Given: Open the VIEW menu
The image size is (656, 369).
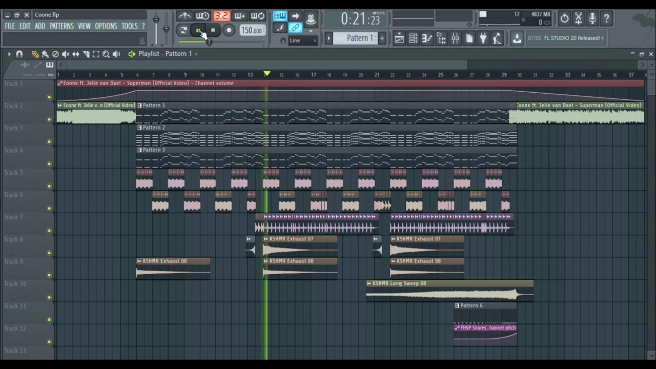Looking at the screenshot, I should pyautogui.click(x=84, y=26).
